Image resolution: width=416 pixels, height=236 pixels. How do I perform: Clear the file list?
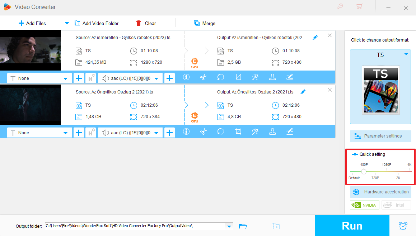(x=146, y=23)
